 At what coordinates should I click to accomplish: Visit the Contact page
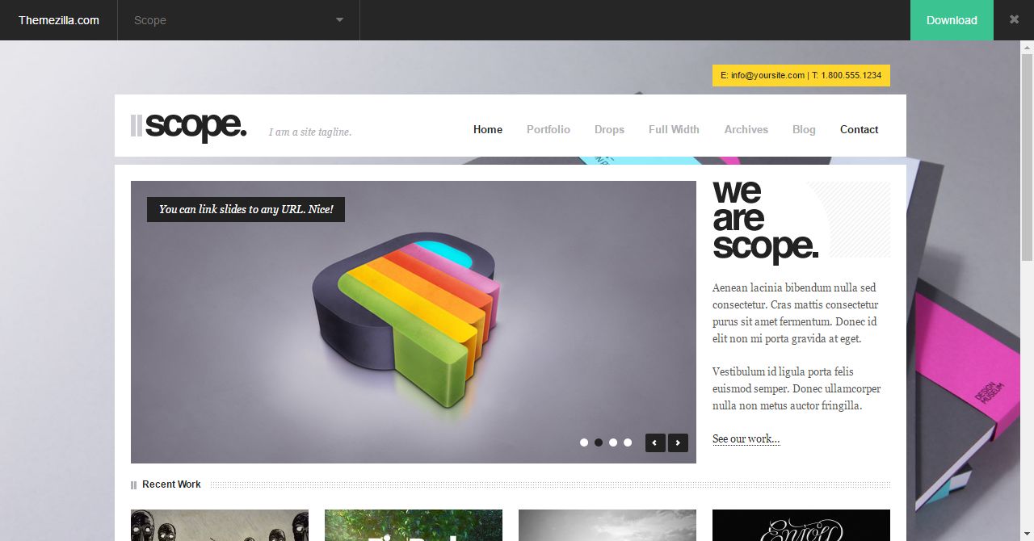(x=859, y=129)
